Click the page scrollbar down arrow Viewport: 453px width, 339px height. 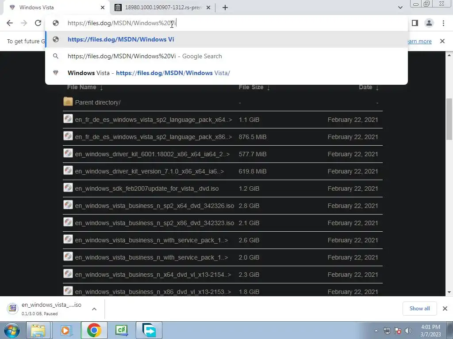(x=449, y=292)
